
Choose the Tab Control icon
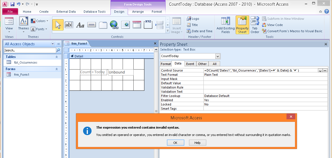pos(103,25)
